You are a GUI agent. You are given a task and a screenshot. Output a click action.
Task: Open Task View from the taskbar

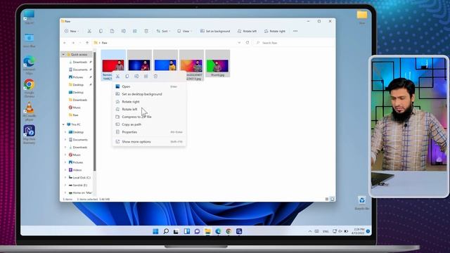click(x=176, y=231)
